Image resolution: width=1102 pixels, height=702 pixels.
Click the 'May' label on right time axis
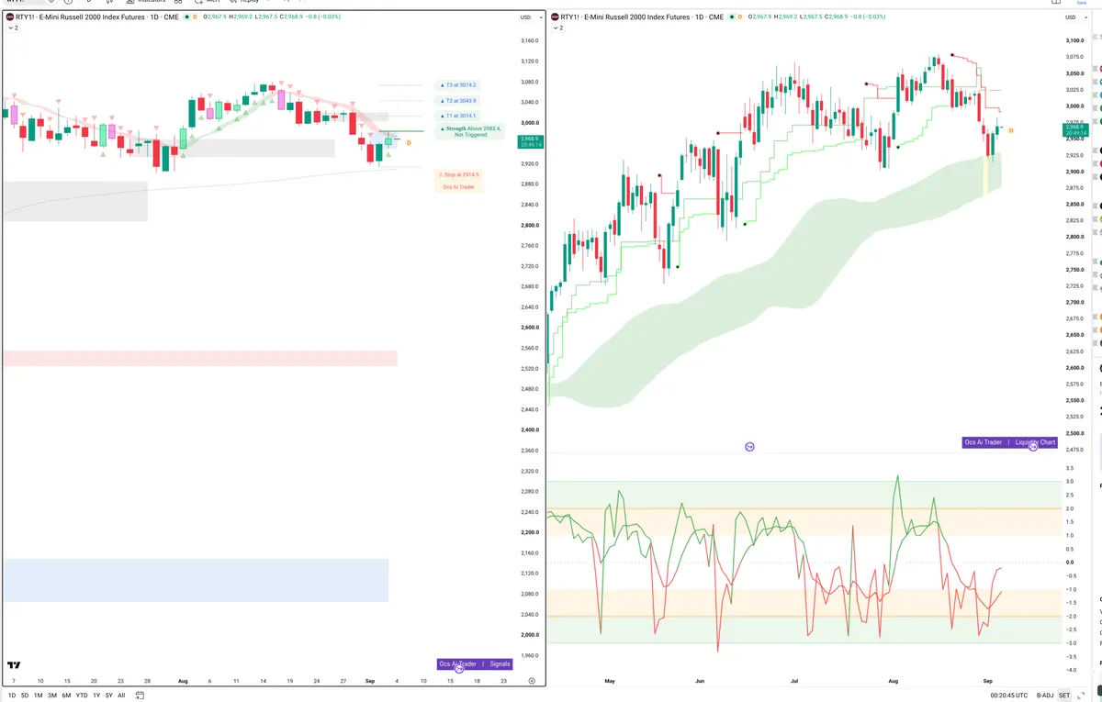pyautogui.click(x=609, y=681)
